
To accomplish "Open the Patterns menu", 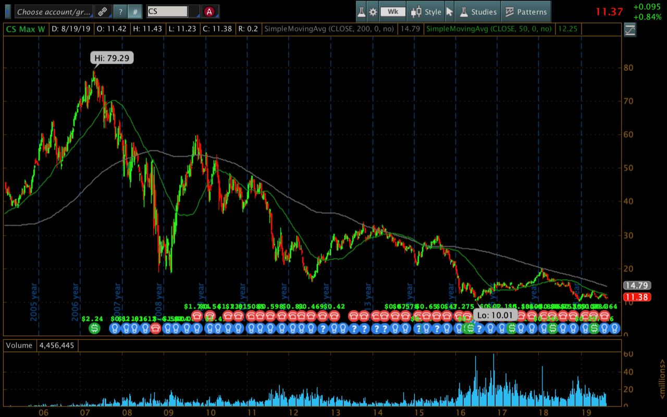I will pyautogui.click(x=526, y=11).
